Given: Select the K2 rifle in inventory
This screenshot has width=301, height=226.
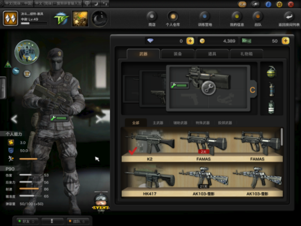Looking at the screenshot, I should [x=150, y=145].
